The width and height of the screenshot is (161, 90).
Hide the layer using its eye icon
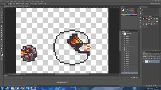tap(144, 61)
